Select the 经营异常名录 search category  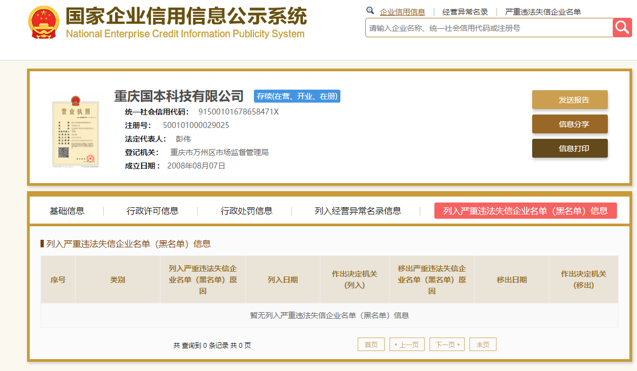(465, 12)
